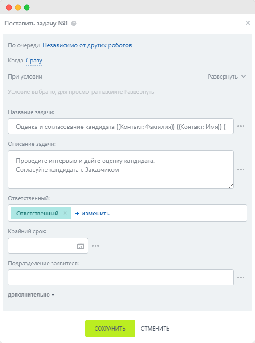Click the ОТМЕНИТЬ button

(x=155, y=329)
